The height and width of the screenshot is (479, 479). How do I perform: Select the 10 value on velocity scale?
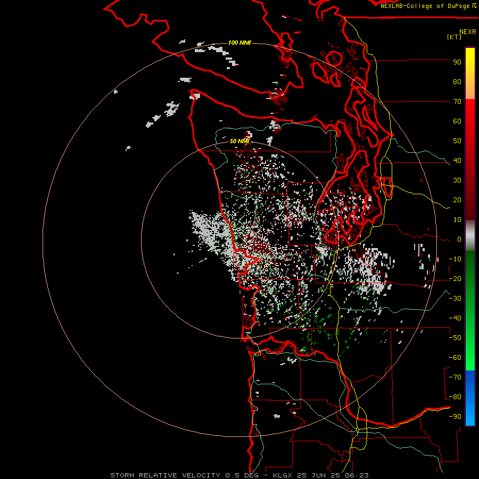tap(457, 220)
